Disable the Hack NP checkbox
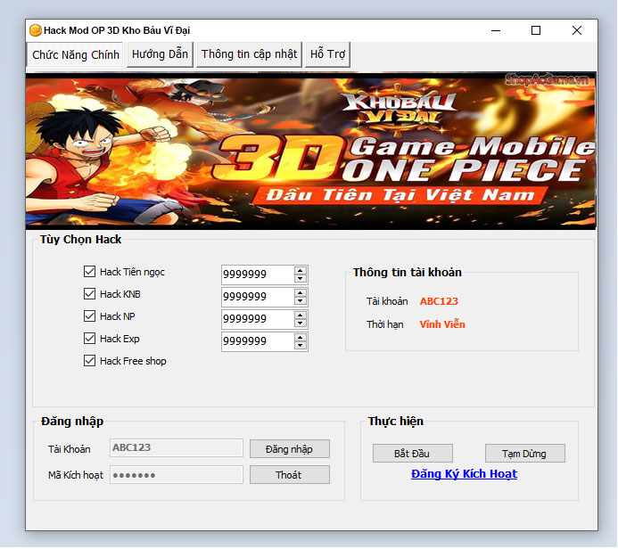Viewport: 618px width, 549px height. [x=89, y=316]
